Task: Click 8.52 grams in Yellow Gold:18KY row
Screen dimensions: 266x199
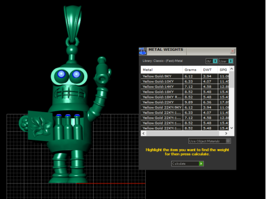Action: tap(192, 92)
